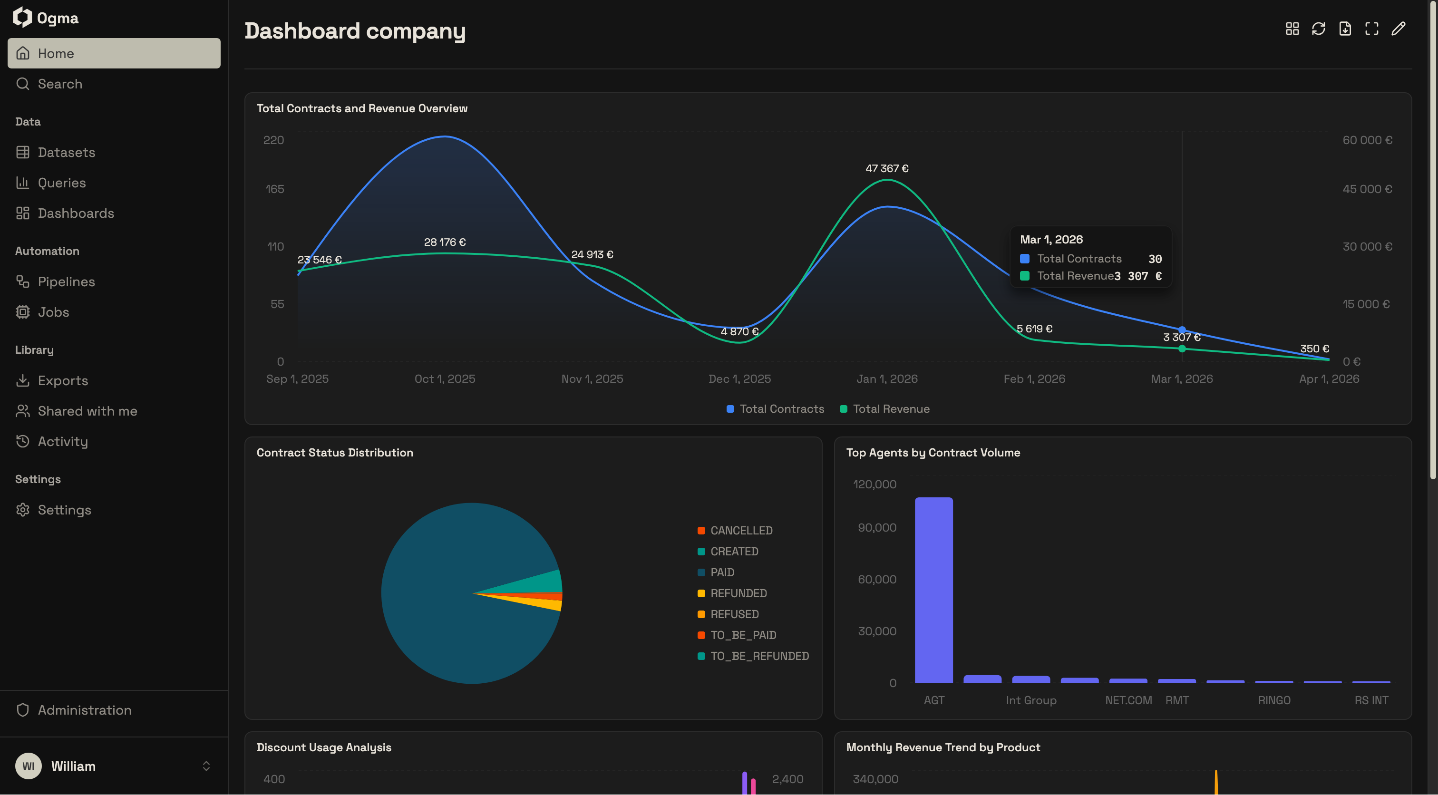The width and height of the screenshot is (1438, 795).
Task: Click the Int Group axis label
Action: (x=1031, y=700)
